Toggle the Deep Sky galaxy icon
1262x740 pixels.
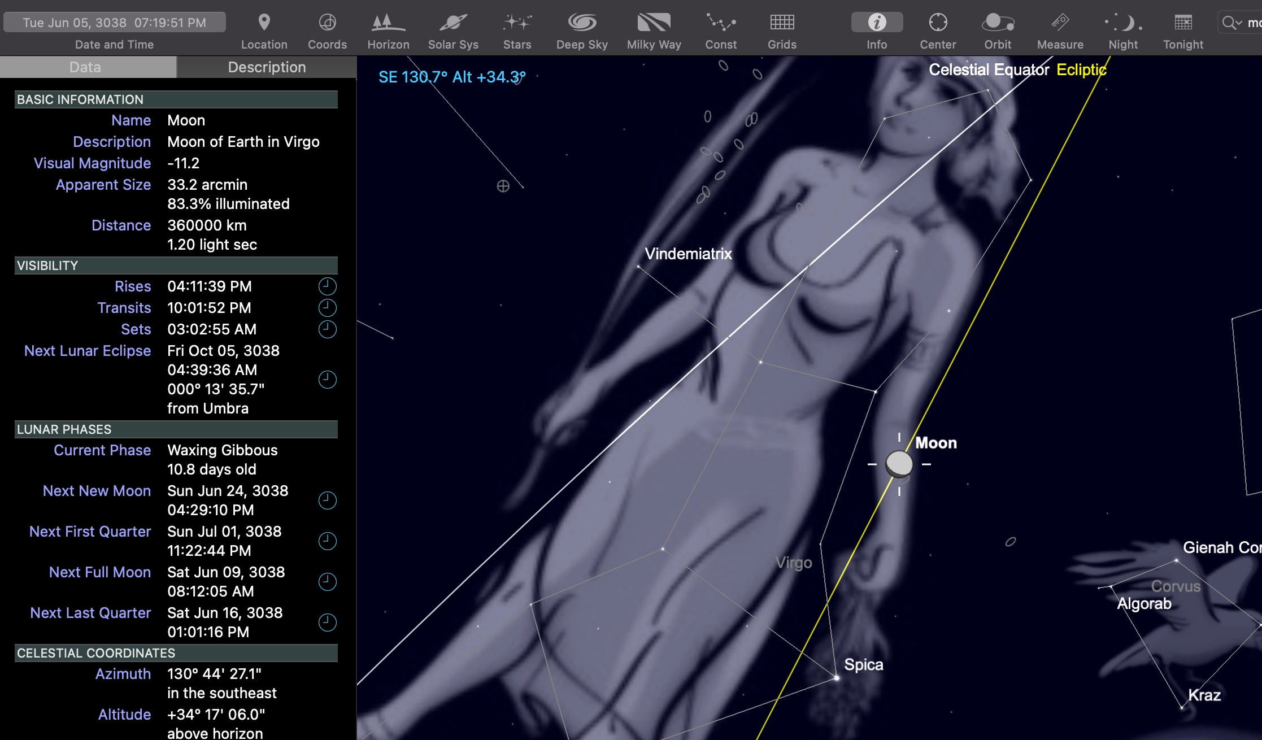[x=582, y=23]
